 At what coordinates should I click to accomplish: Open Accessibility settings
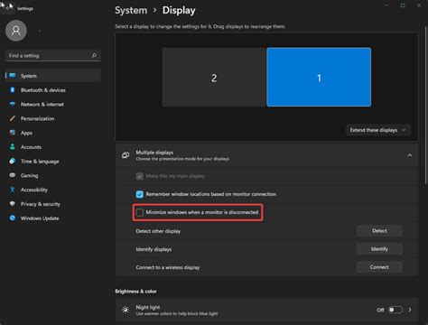point(53,190)
